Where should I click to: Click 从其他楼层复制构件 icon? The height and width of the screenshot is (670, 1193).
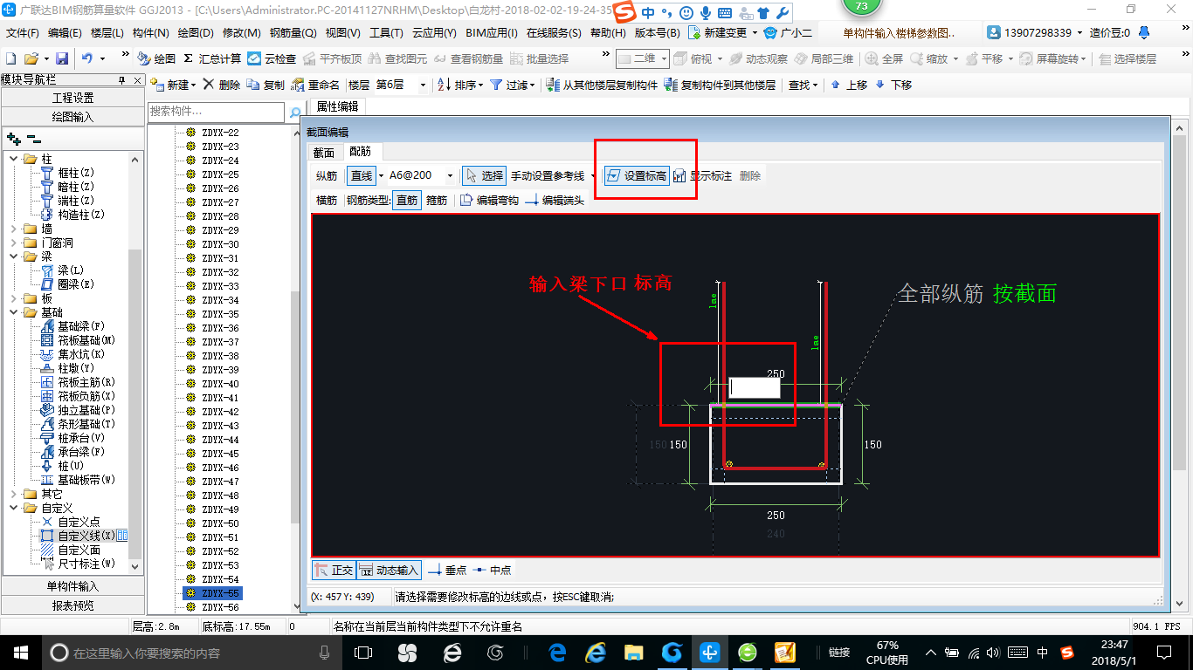pos(553,85)
